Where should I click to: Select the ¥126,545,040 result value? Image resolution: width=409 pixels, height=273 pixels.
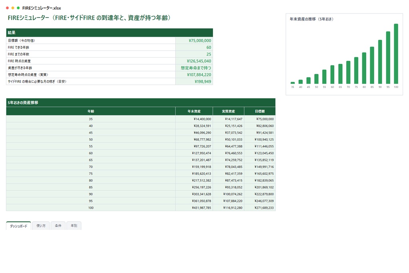click(x=194, y=61)
